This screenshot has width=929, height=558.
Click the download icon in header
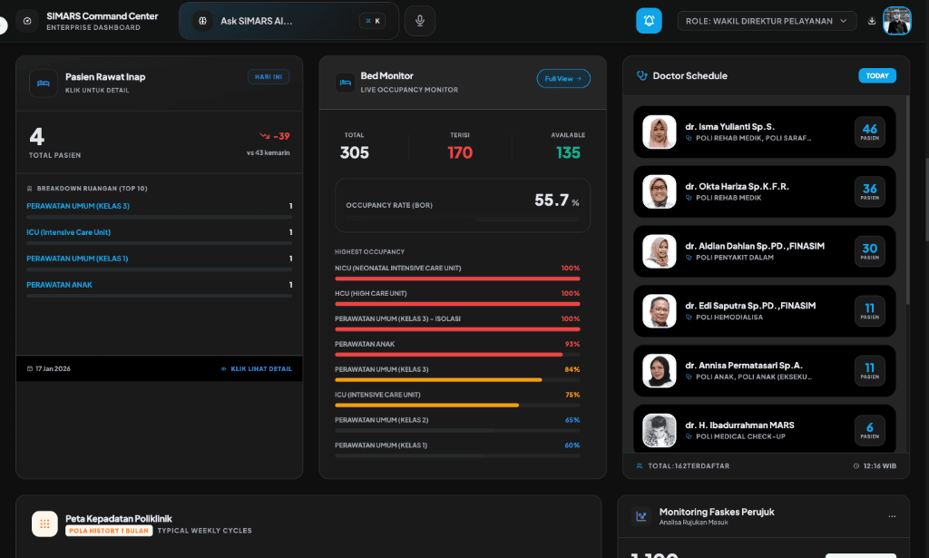tap(872, 21)
